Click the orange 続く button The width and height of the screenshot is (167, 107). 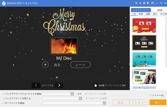click(x=158, y=102)
